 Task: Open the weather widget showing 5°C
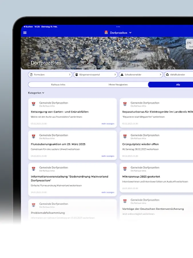coord(189,44)
